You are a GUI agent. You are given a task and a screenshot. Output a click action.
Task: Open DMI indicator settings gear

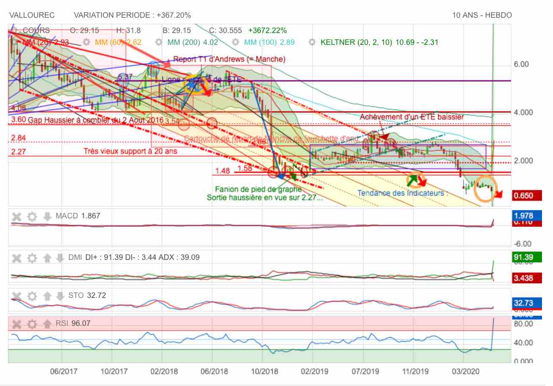point(32,258)
